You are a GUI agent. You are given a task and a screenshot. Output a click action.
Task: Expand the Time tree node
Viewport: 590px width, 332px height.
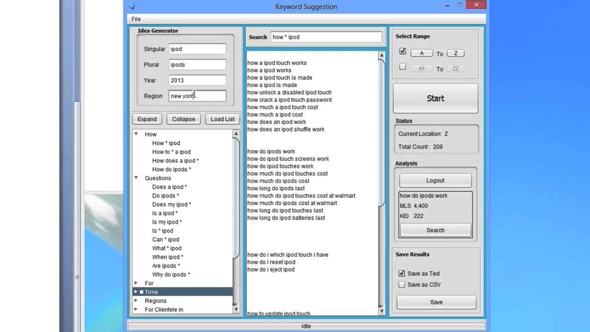pyautogui.click(x=136, y=291)
